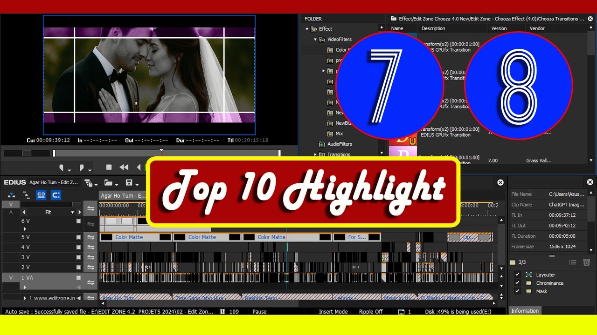Select the Chrominance filter entry
Screen dimensions: 597x335
(549, 283)
